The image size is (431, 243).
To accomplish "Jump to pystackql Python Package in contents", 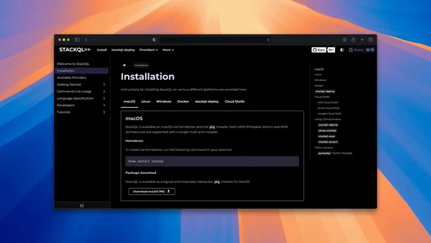I will 335,153.
